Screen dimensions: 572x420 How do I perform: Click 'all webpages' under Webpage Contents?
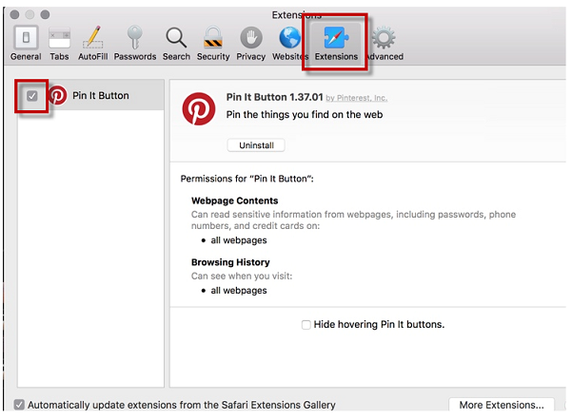pos(239,240)
